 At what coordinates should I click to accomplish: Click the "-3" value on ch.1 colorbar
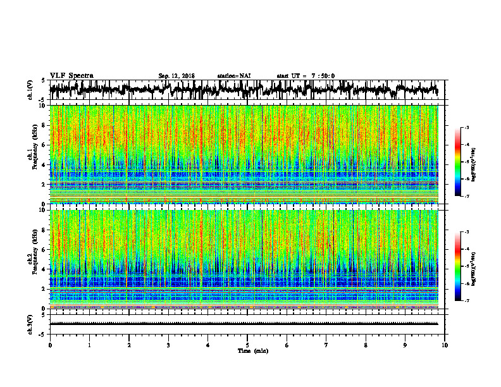466,128
